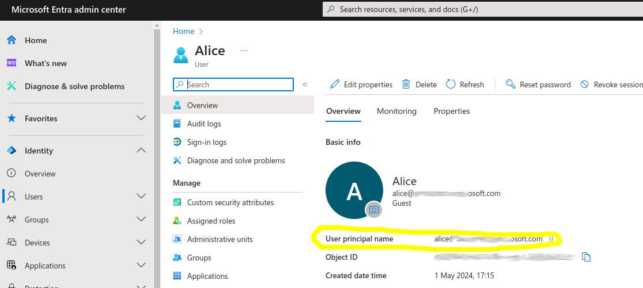Click the Identity Overview info icon
Viewport: 643px width, 288px height.
pos(12,173)
